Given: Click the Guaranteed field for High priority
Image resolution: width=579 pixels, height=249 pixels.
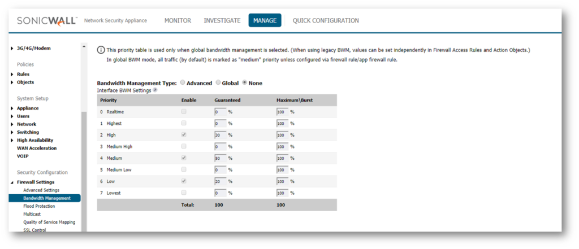Looking at the screenshot, I should (x=220, y=135).
